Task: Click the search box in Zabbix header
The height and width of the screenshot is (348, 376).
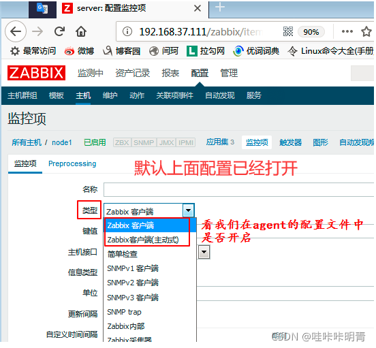Action: [x=362, y=73]
